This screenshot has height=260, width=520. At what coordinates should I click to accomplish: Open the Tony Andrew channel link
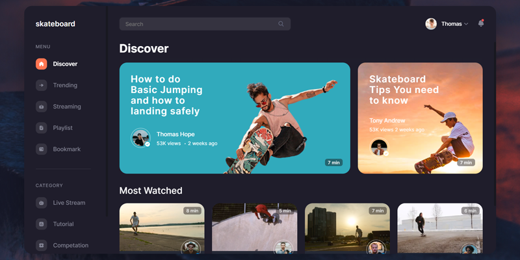click(387, 120)
